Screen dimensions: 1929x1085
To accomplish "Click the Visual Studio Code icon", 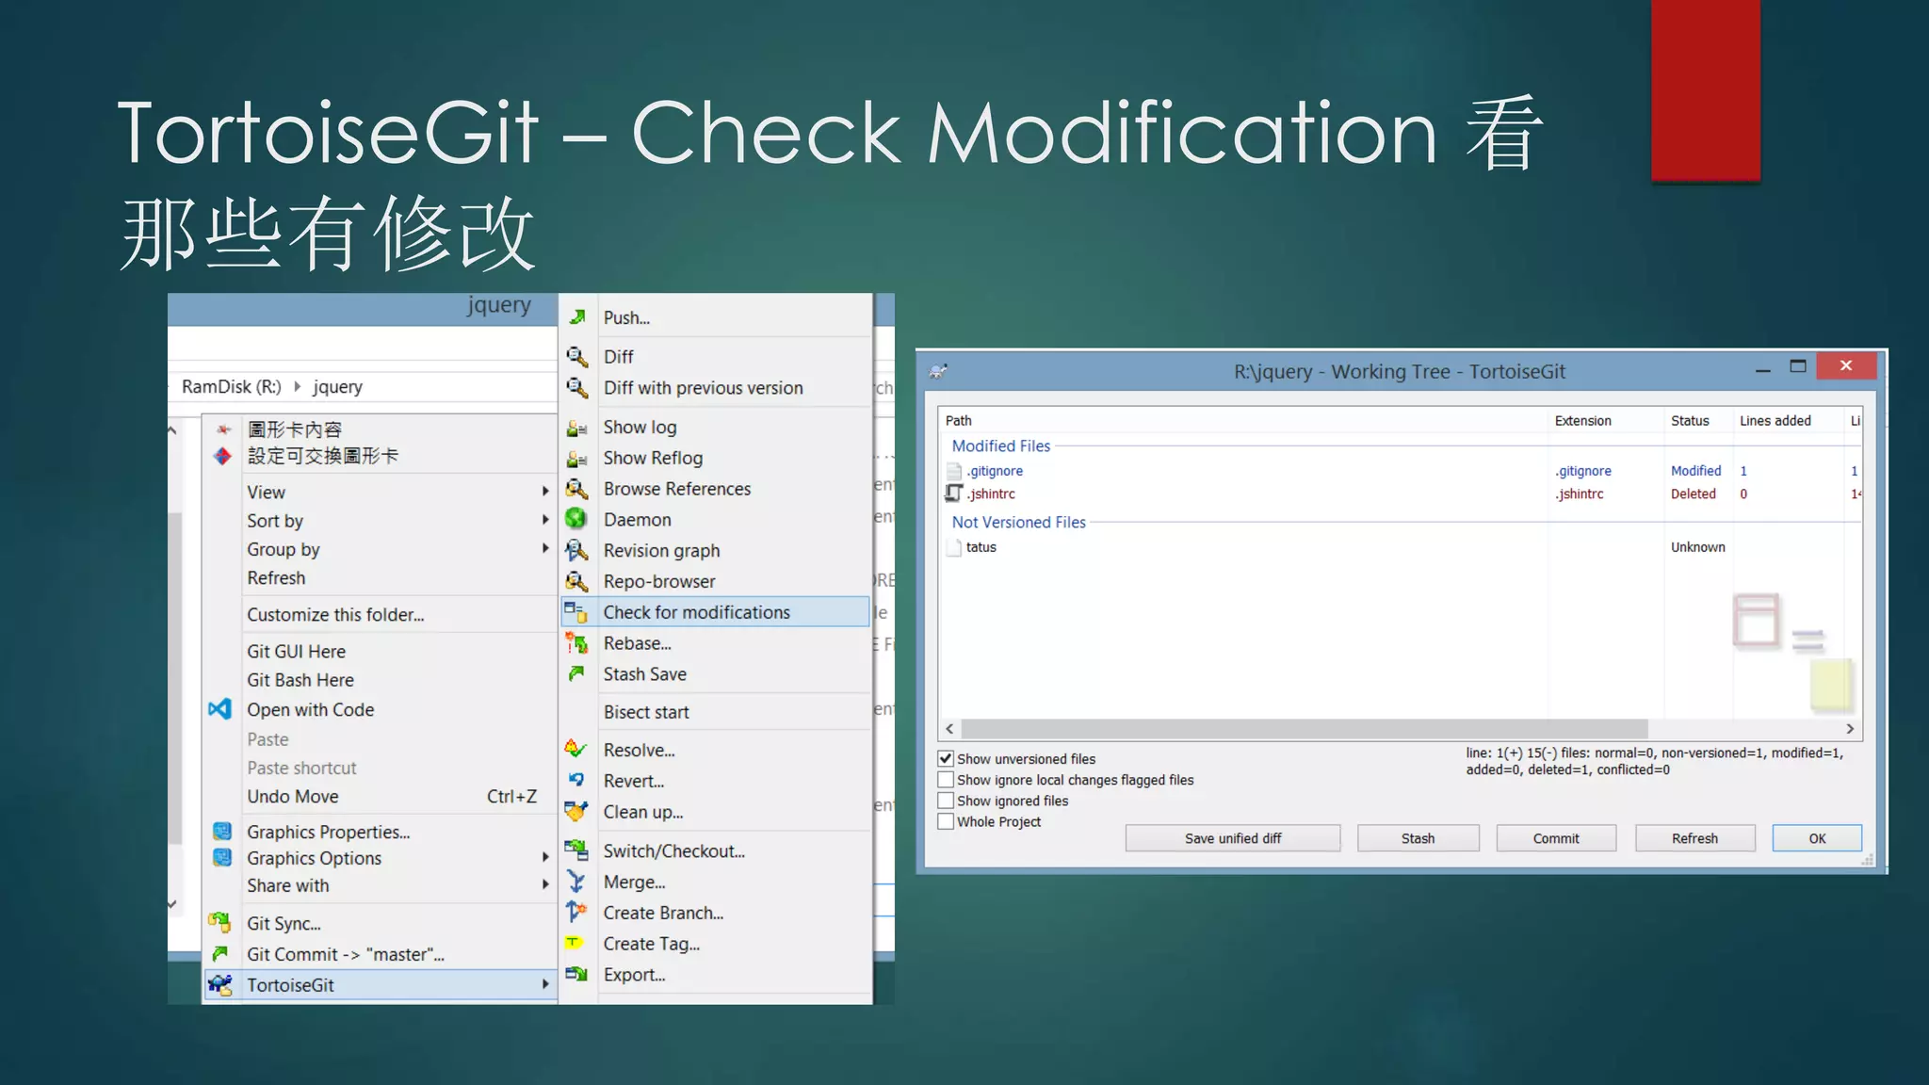I will point(219,709).
